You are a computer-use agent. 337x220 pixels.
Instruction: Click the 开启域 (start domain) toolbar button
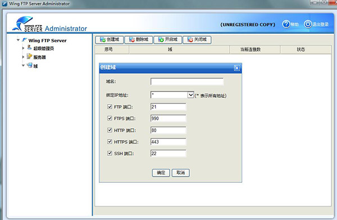coord(168,39)
